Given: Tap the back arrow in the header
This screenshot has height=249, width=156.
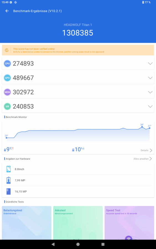Looking at the screenshot, I should click(x=7, y=11).
